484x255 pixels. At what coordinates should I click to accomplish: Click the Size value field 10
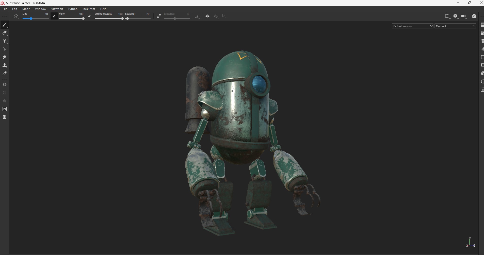(46, 14)
